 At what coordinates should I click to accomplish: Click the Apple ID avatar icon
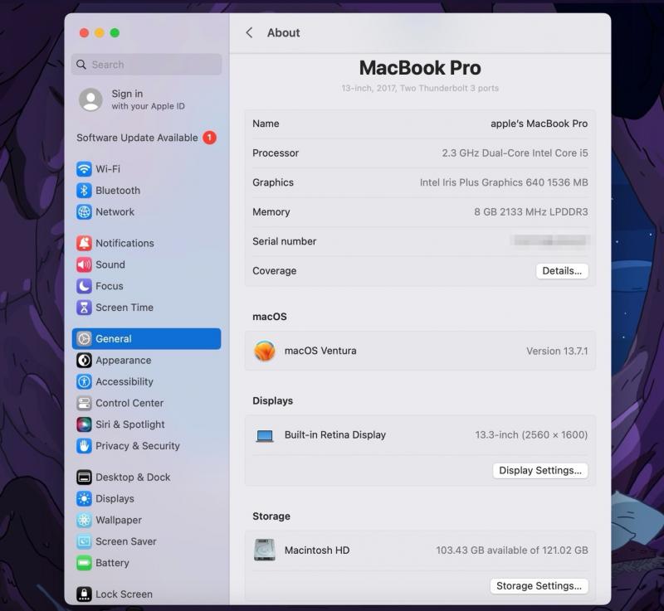(90, 99)
